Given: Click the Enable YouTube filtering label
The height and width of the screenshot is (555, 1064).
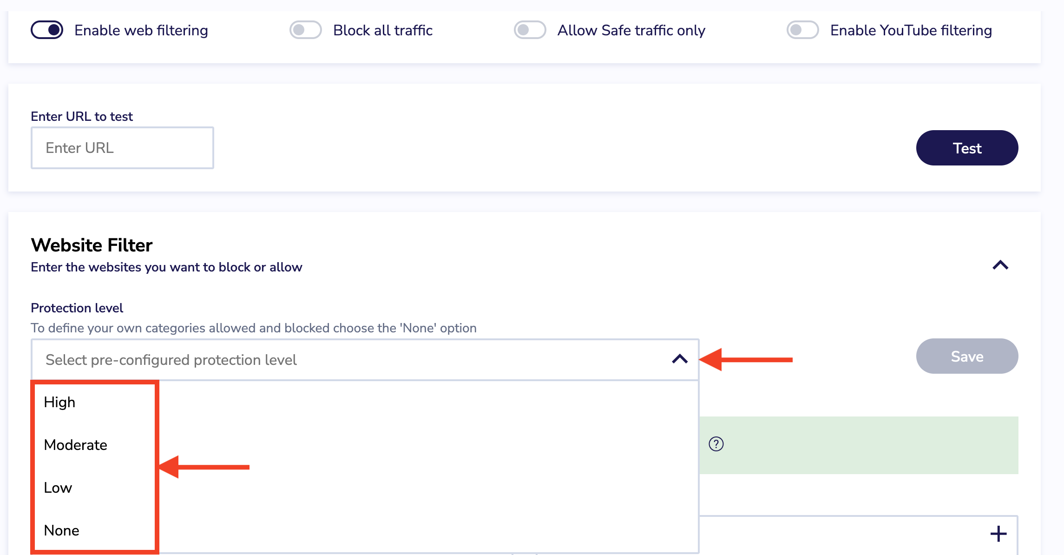Looking at the screenshot, I should pos(911,30).
